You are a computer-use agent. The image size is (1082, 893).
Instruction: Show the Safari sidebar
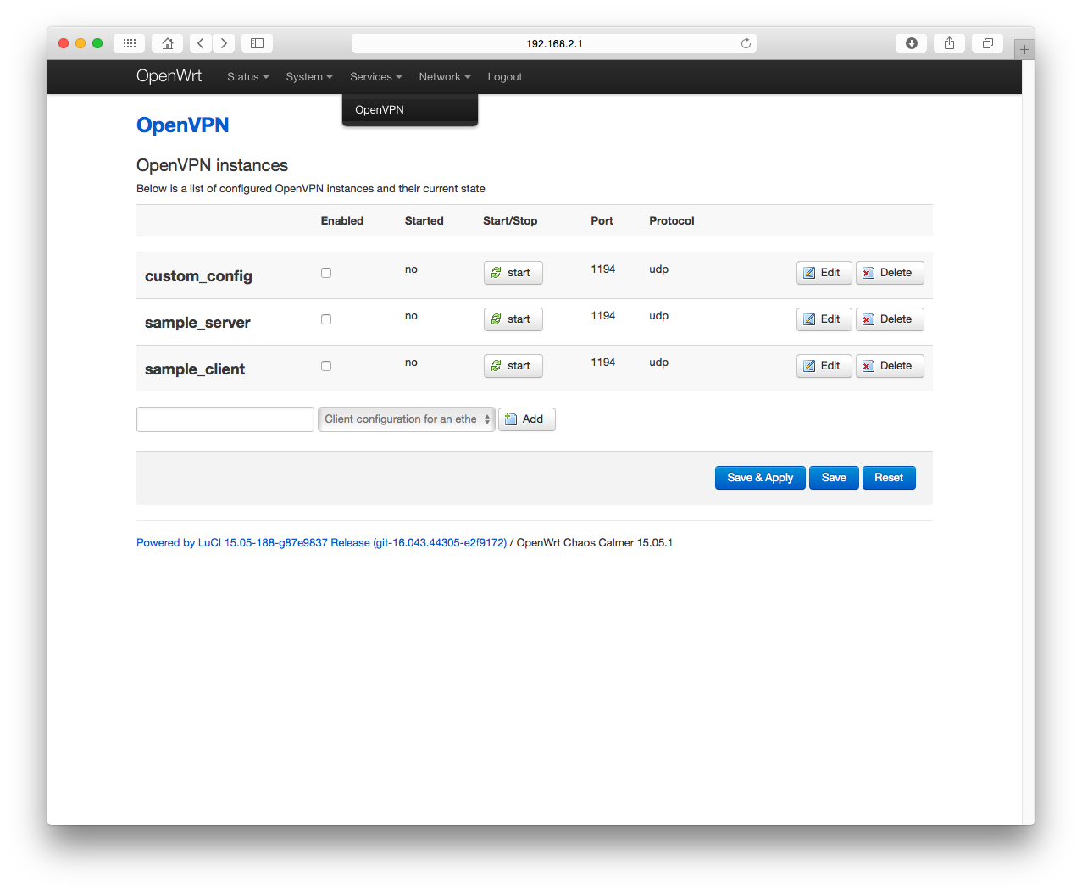click(x=257, y=43)
